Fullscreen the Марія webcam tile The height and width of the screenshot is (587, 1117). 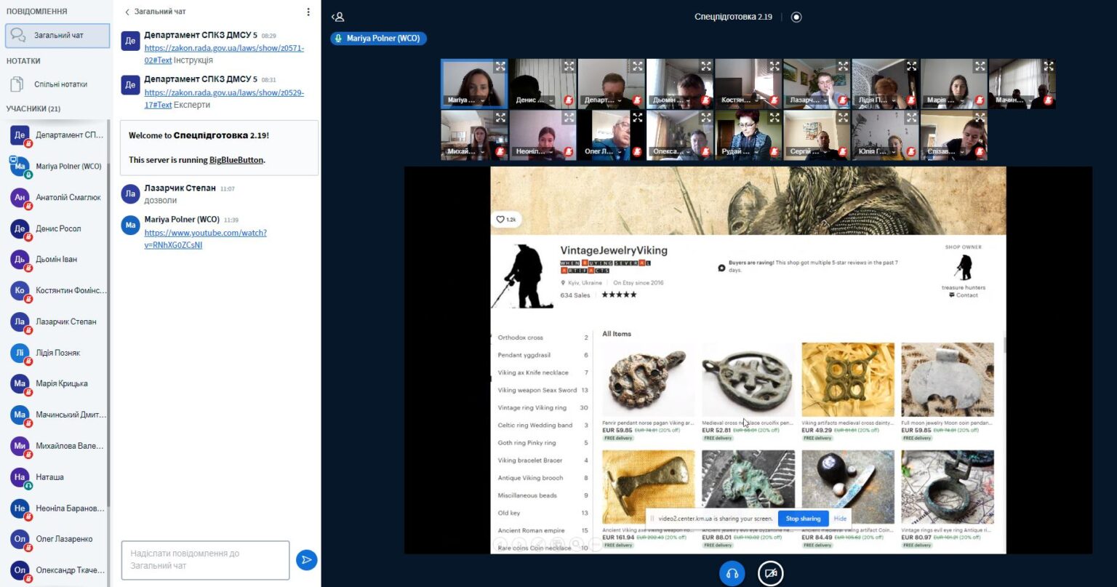(980, 66)
